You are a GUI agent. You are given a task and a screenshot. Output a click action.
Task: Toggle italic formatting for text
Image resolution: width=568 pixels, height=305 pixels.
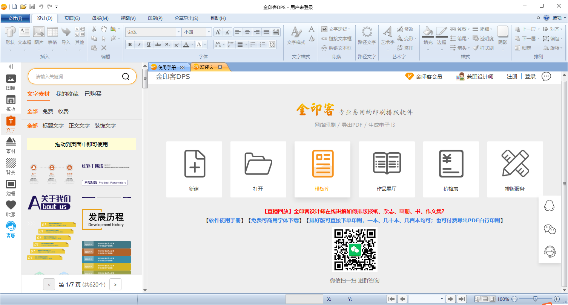(139, 44)
